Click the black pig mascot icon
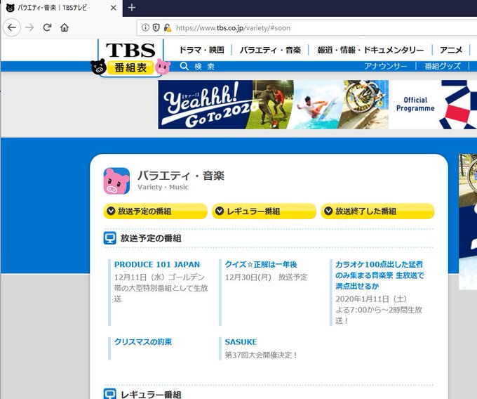The width and height of the screenshot is (477, 399). click(x=98, y=67)
